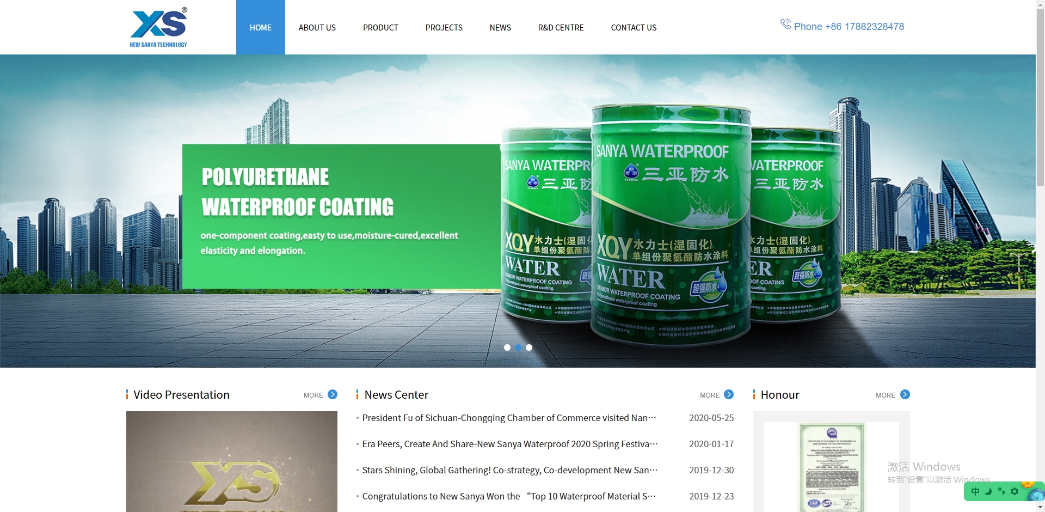Open the Stars Shining, Global Gathering article
The image size is (1045, 512).
[509, 470]
